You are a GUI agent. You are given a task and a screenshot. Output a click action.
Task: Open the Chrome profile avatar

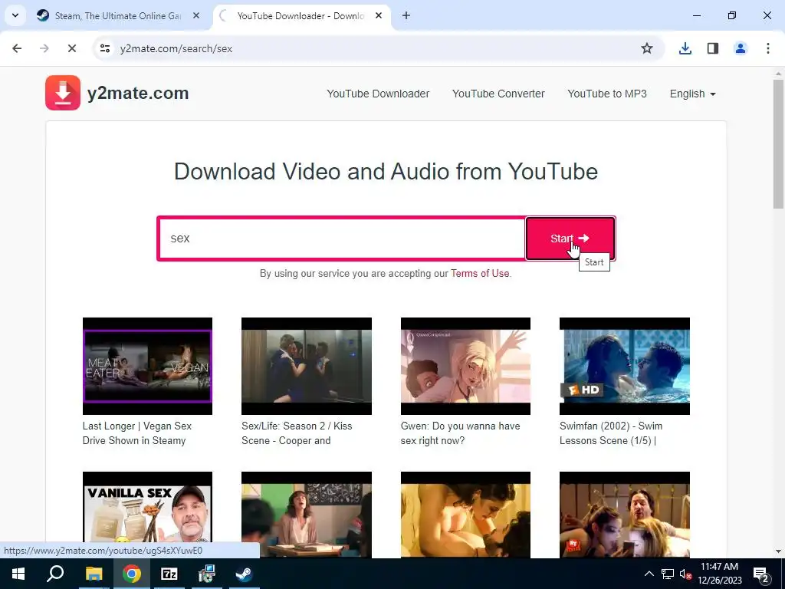741,48
